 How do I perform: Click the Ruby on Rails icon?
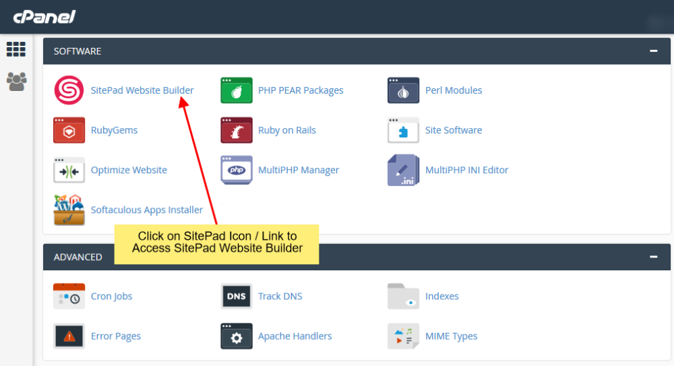point(236,130)
